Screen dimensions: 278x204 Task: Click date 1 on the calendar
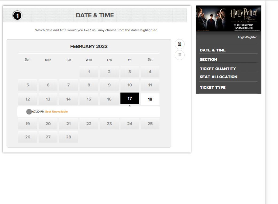pos(89,71)
